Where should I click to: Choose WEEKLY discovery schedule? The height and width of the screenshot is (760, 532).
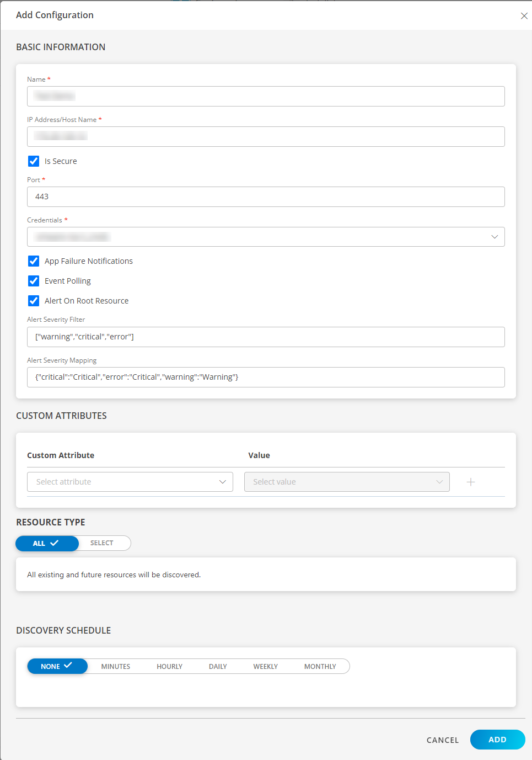265,666
